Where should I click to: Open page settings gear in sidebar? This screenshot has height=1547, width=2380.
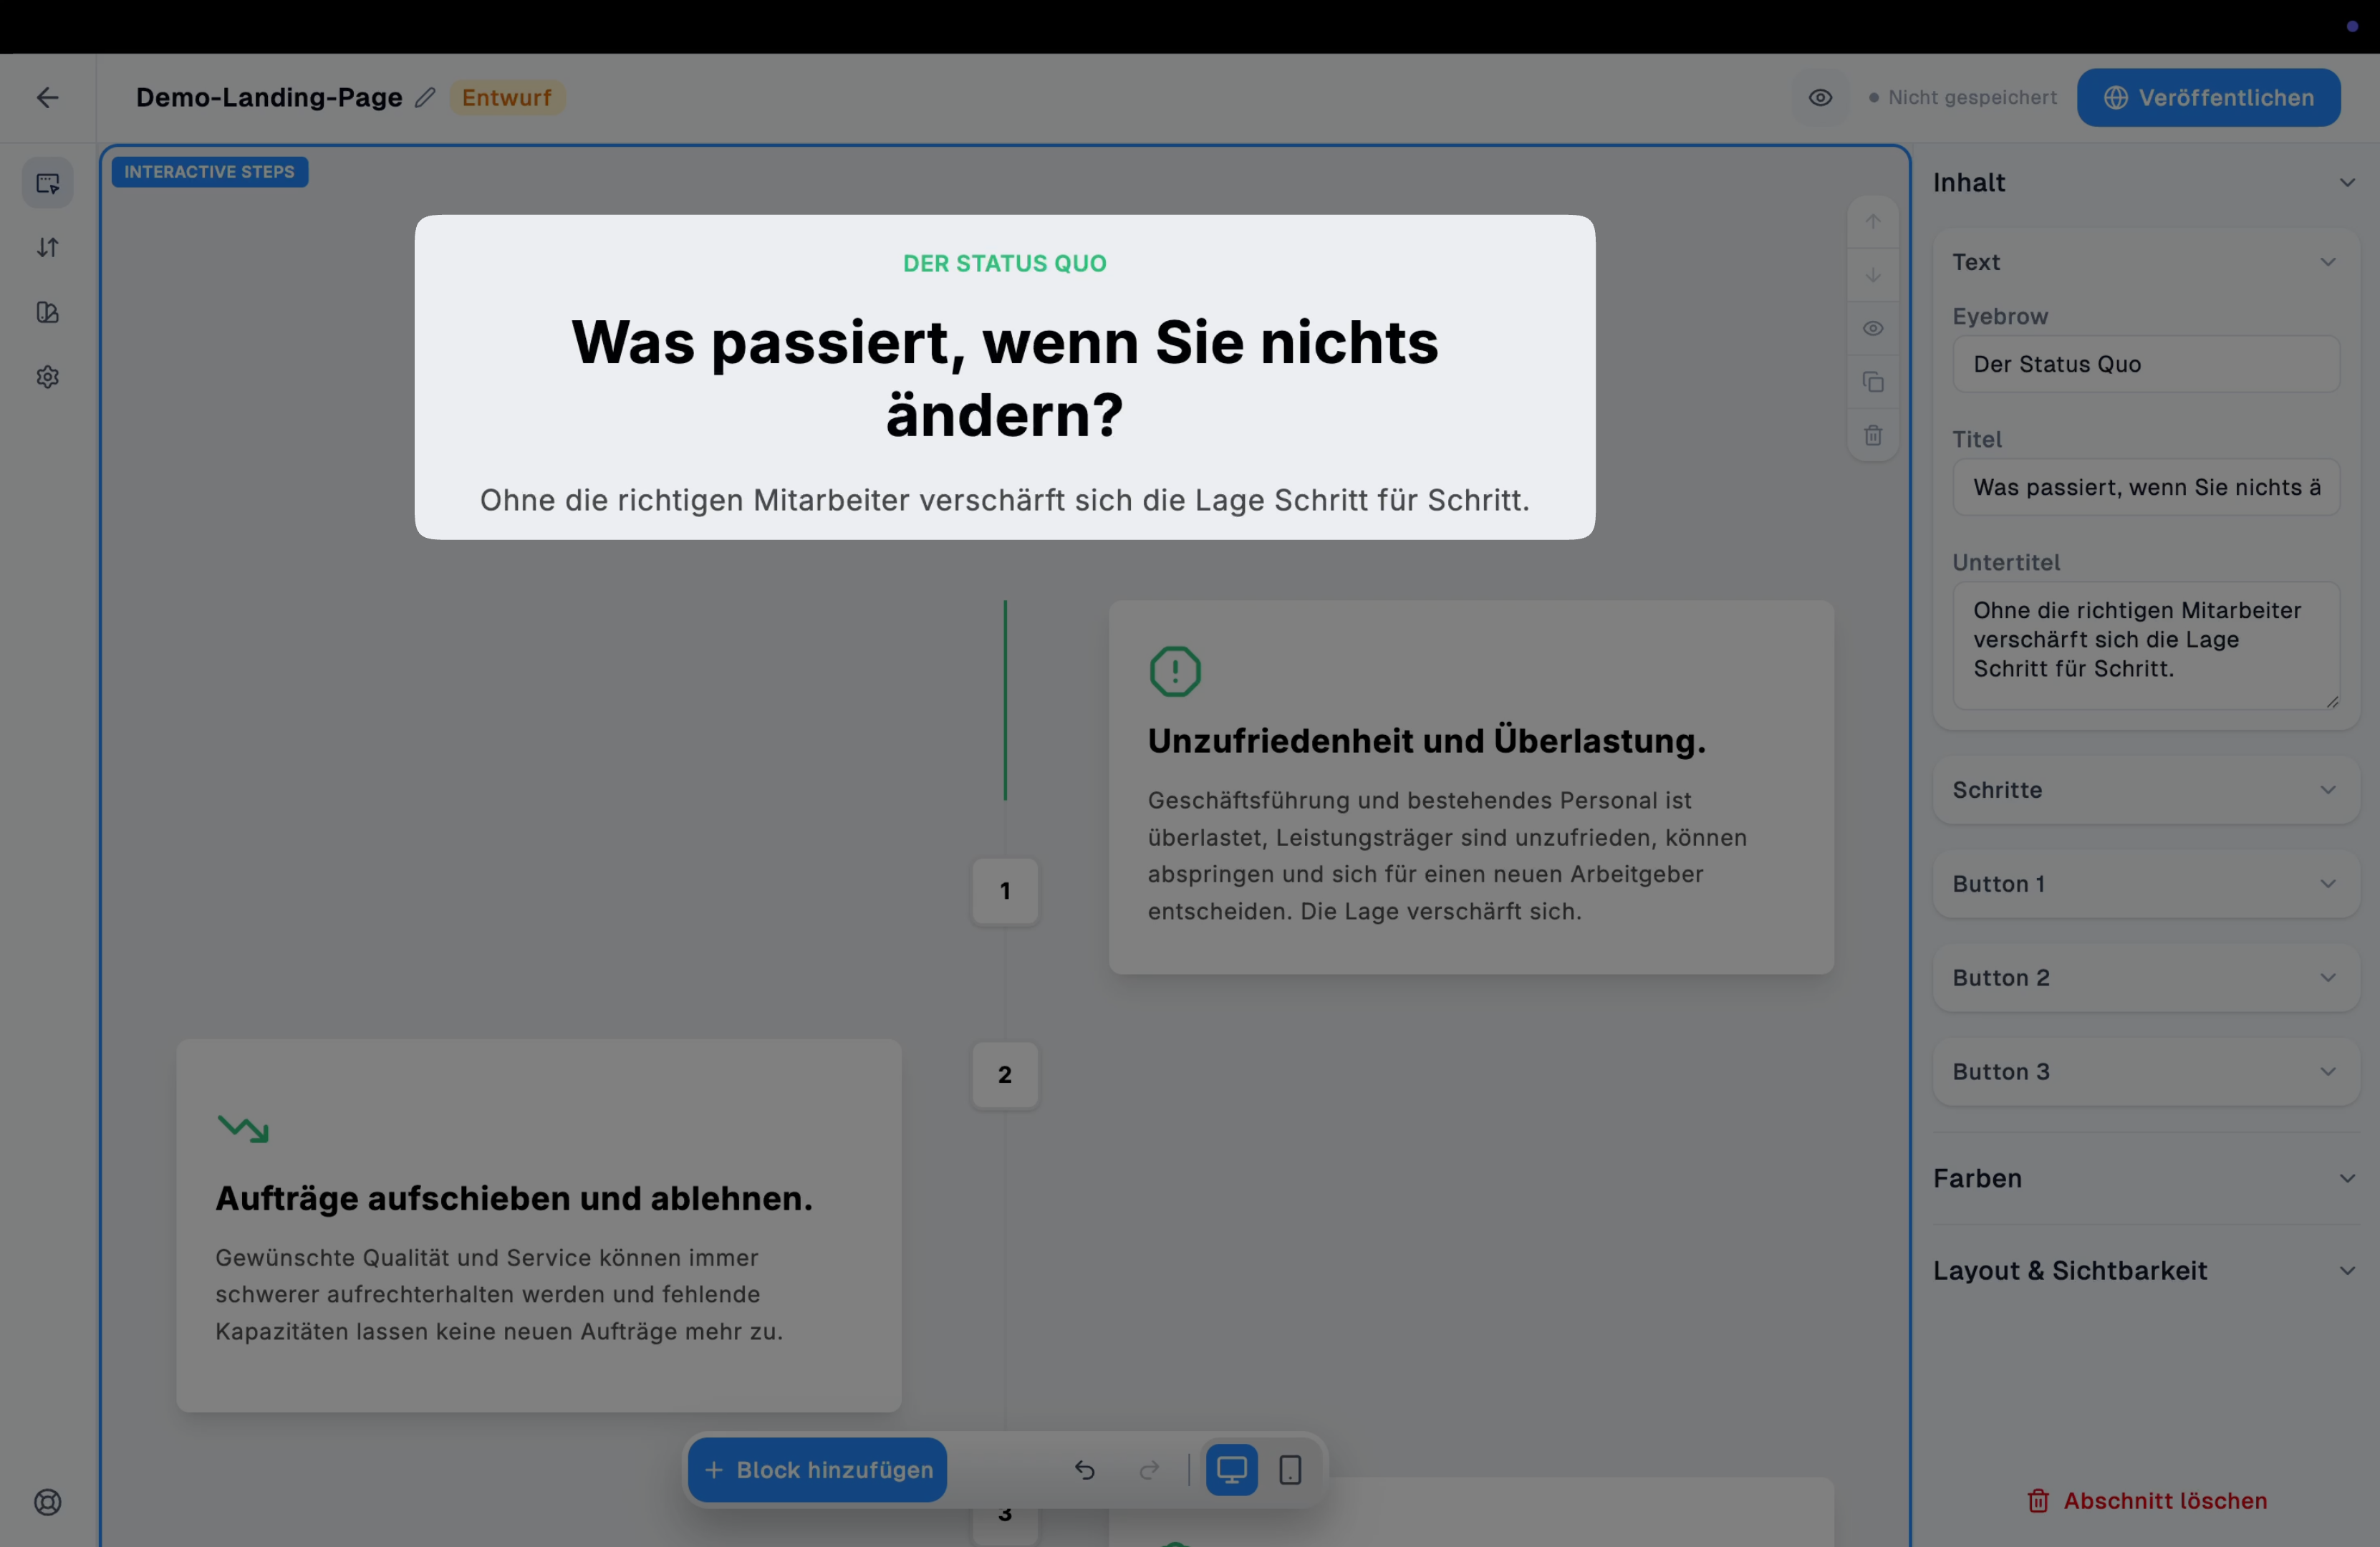coord(48,377)
